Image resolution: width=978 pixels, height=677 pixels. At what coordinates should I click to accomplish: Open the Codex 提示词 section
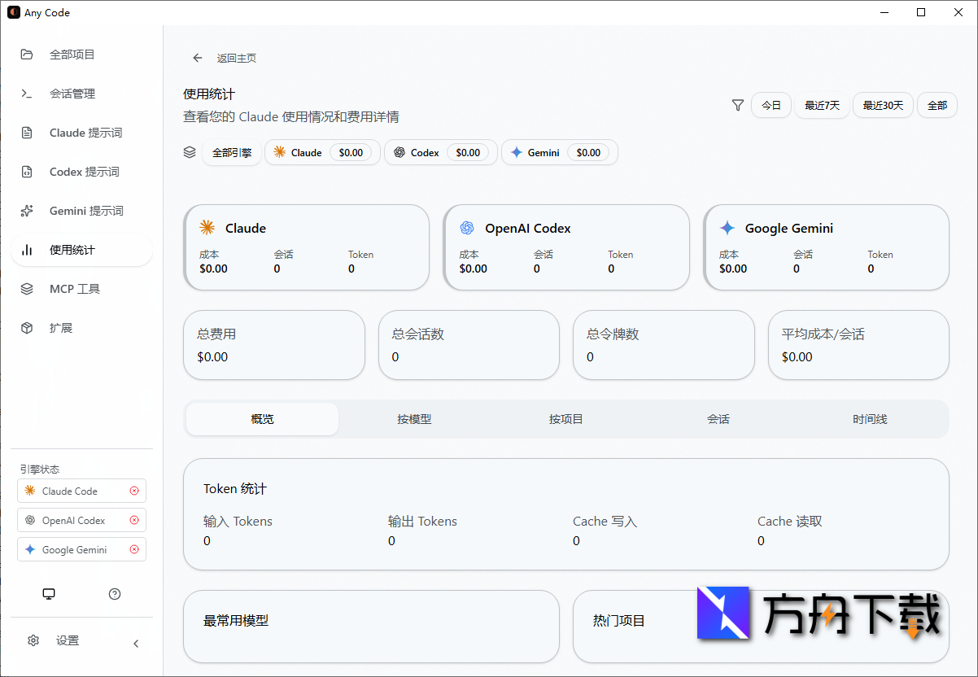click(x=74, y=172)
